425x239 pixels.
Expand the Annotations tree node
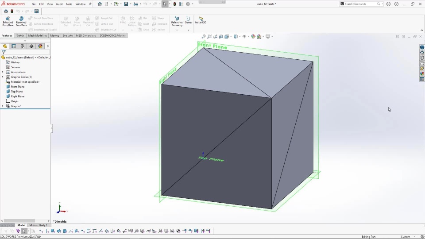pyautogui.click(x=3, y=72)
